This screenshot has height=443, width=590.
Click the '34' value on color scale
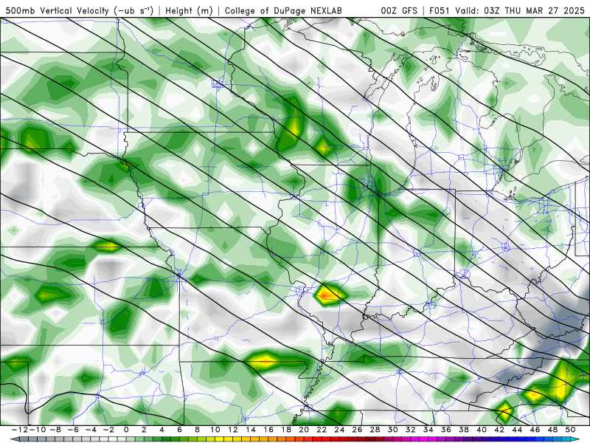coord(428,430)
